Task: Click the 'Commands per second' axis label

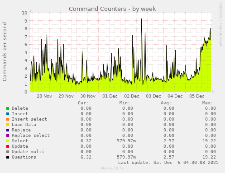Action: click(5, 51)
